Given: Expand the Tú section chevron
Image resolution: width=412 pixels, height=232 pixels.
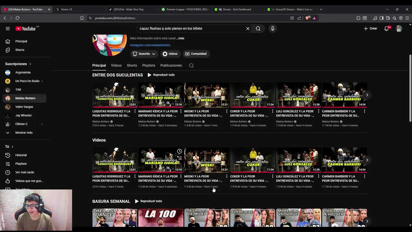Looking at the screenshot, I should 13,147.
